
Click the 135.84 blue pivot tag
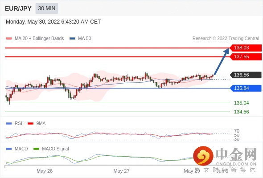click(246, 88)
